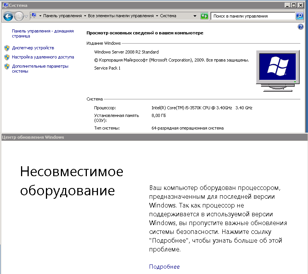This screenshot has height=274, width=308.
Task: Open Панель управления breadcrumb
Action: pos(62,16)
